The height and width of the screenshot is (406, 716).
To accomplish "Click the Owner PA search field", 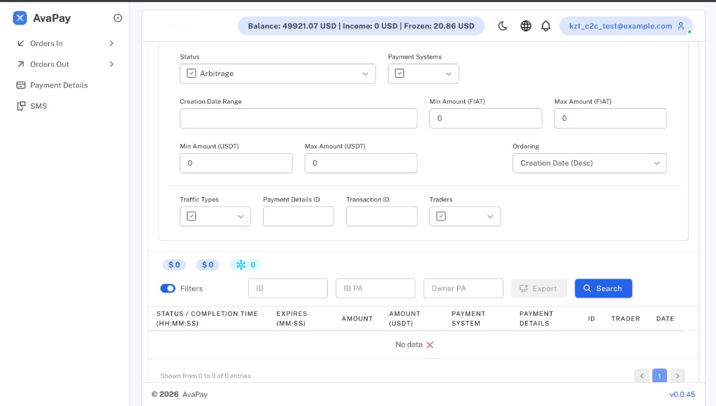I will point(463,289).
